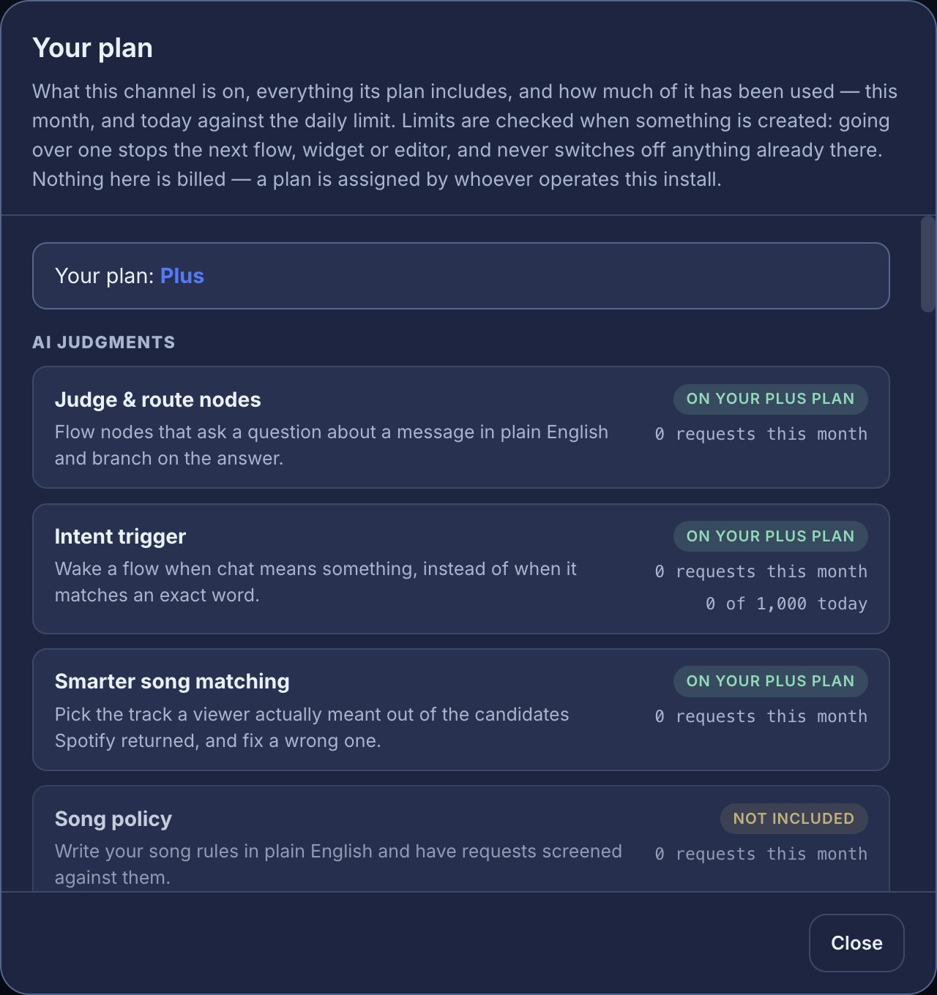
Task: Click On Your Plus Plan badge for Smarter song matching
Action: pyautogui.click(x=771, y=681)
